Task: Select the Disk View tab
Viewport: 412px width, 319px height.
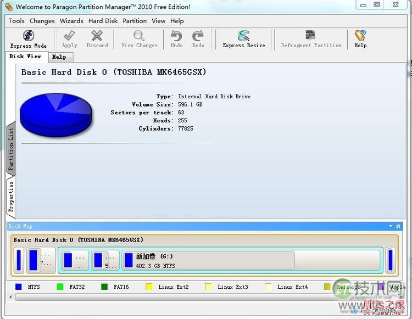Action: tap(25, 56)
